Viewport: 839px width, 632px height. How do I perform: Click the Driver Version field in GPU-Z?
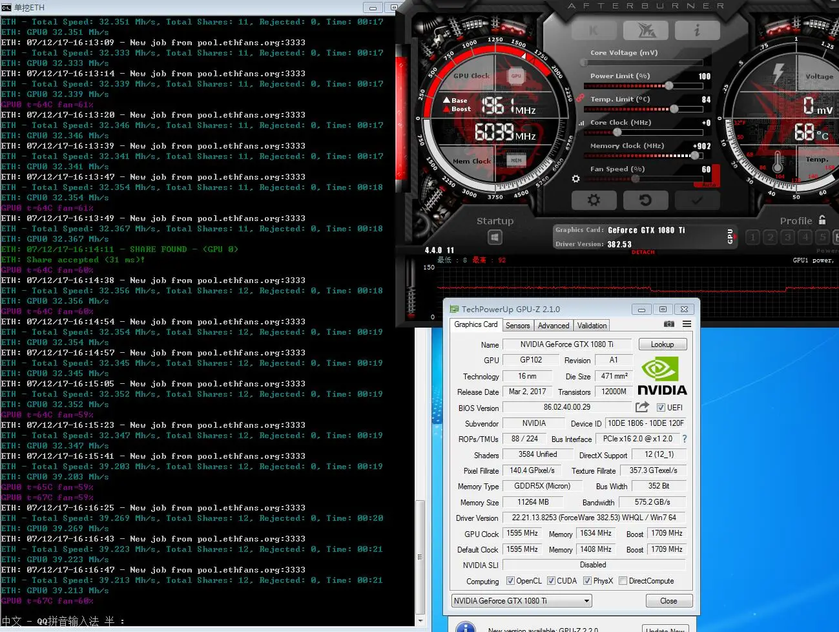tap(594, 518)
